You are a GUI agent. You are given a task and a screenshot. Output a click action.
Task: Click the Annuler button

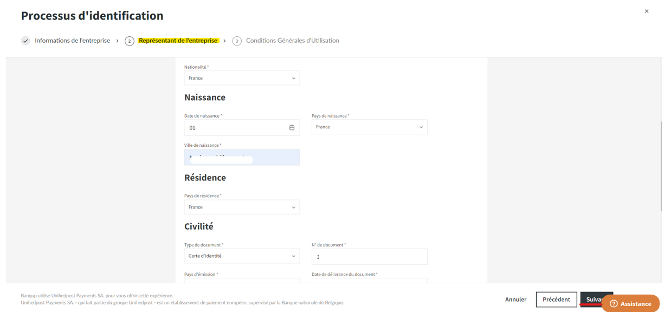coord(515,300)
